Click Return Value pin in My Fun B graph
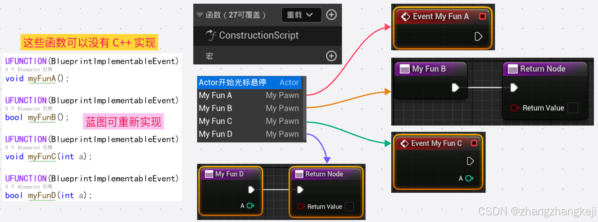 (x=514, y=108)
